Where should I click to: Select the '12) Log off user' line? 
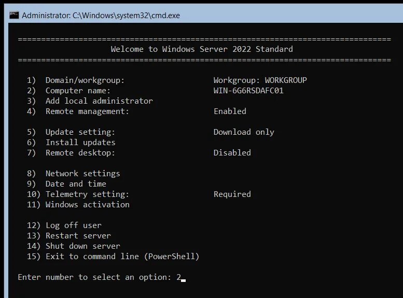[64, 225]
